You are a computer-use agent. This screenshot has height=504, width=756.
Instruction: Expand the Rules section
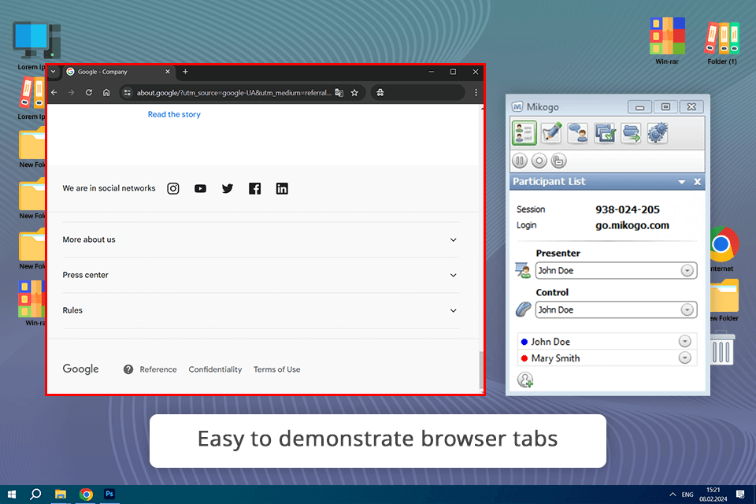point(261,310)
